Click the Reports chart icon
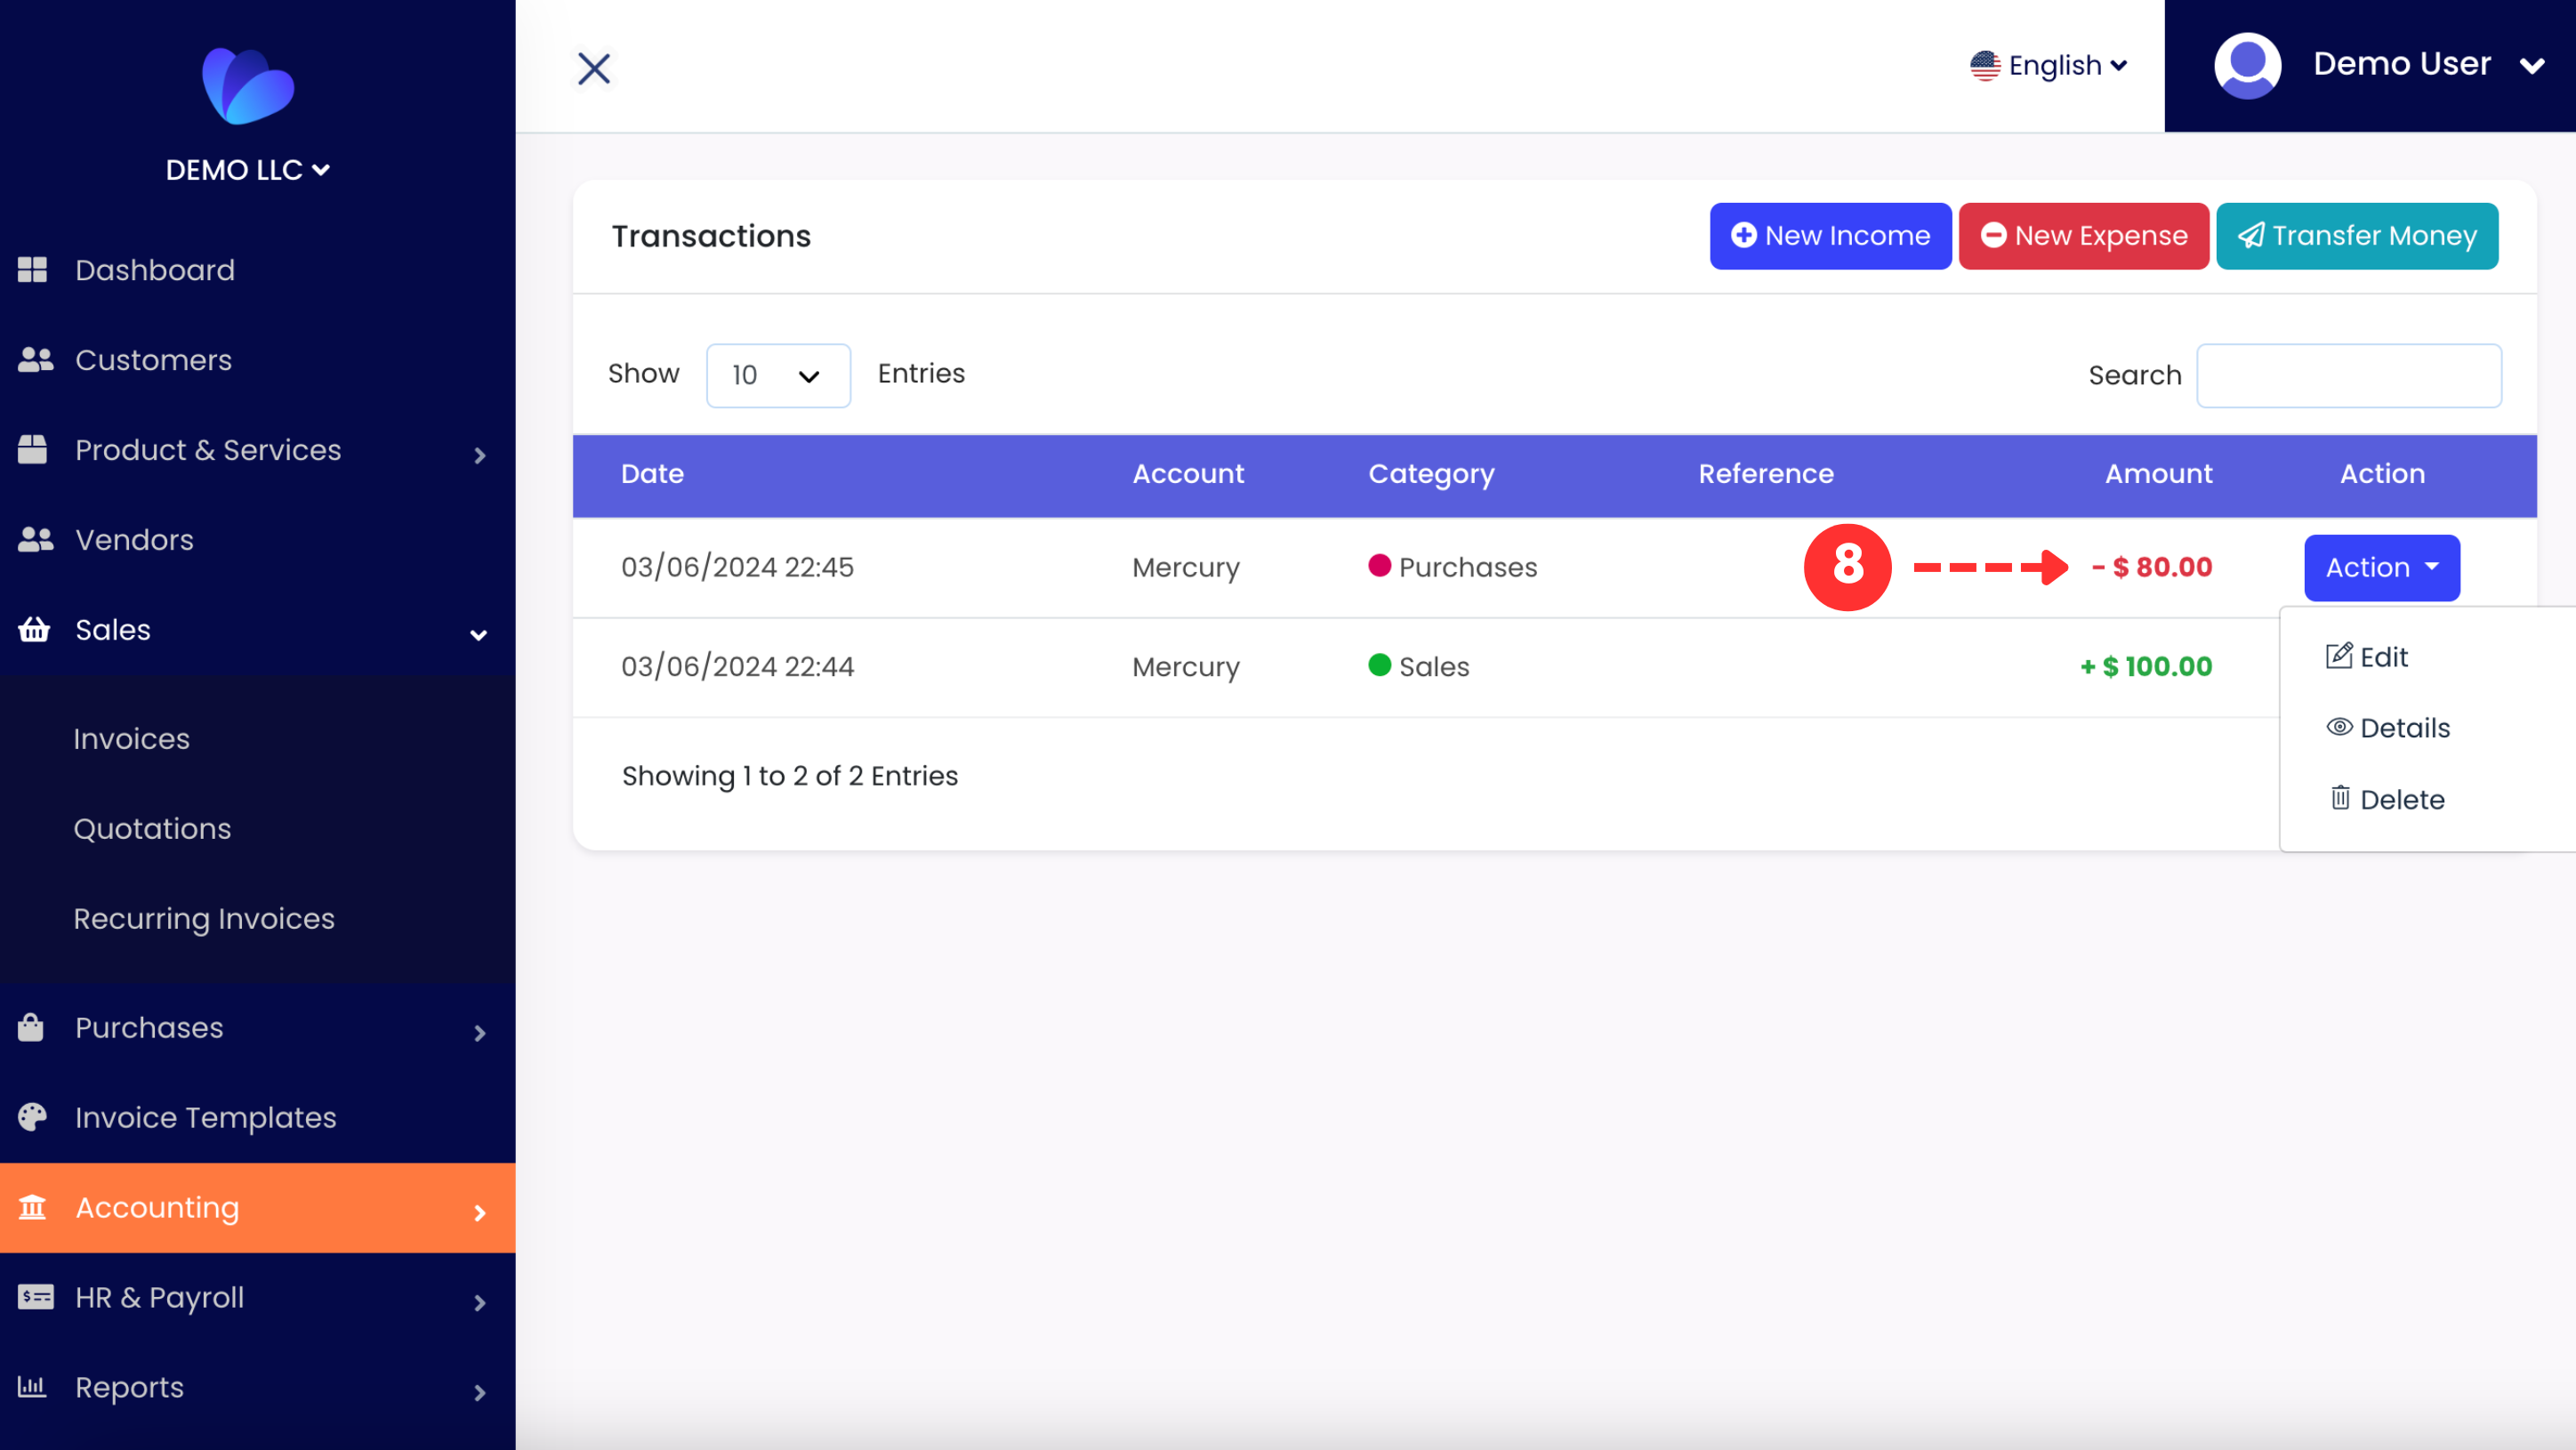 (32, 1387)
